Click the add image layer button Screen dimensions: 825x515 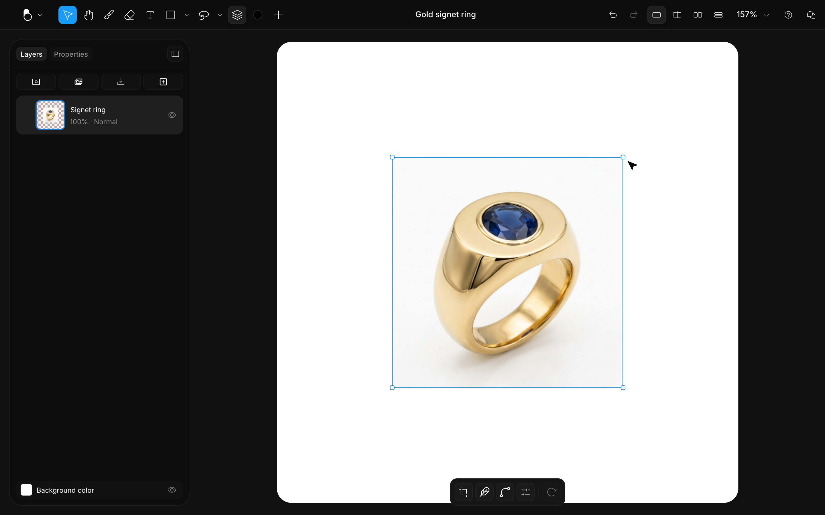(x=78, y=82)
